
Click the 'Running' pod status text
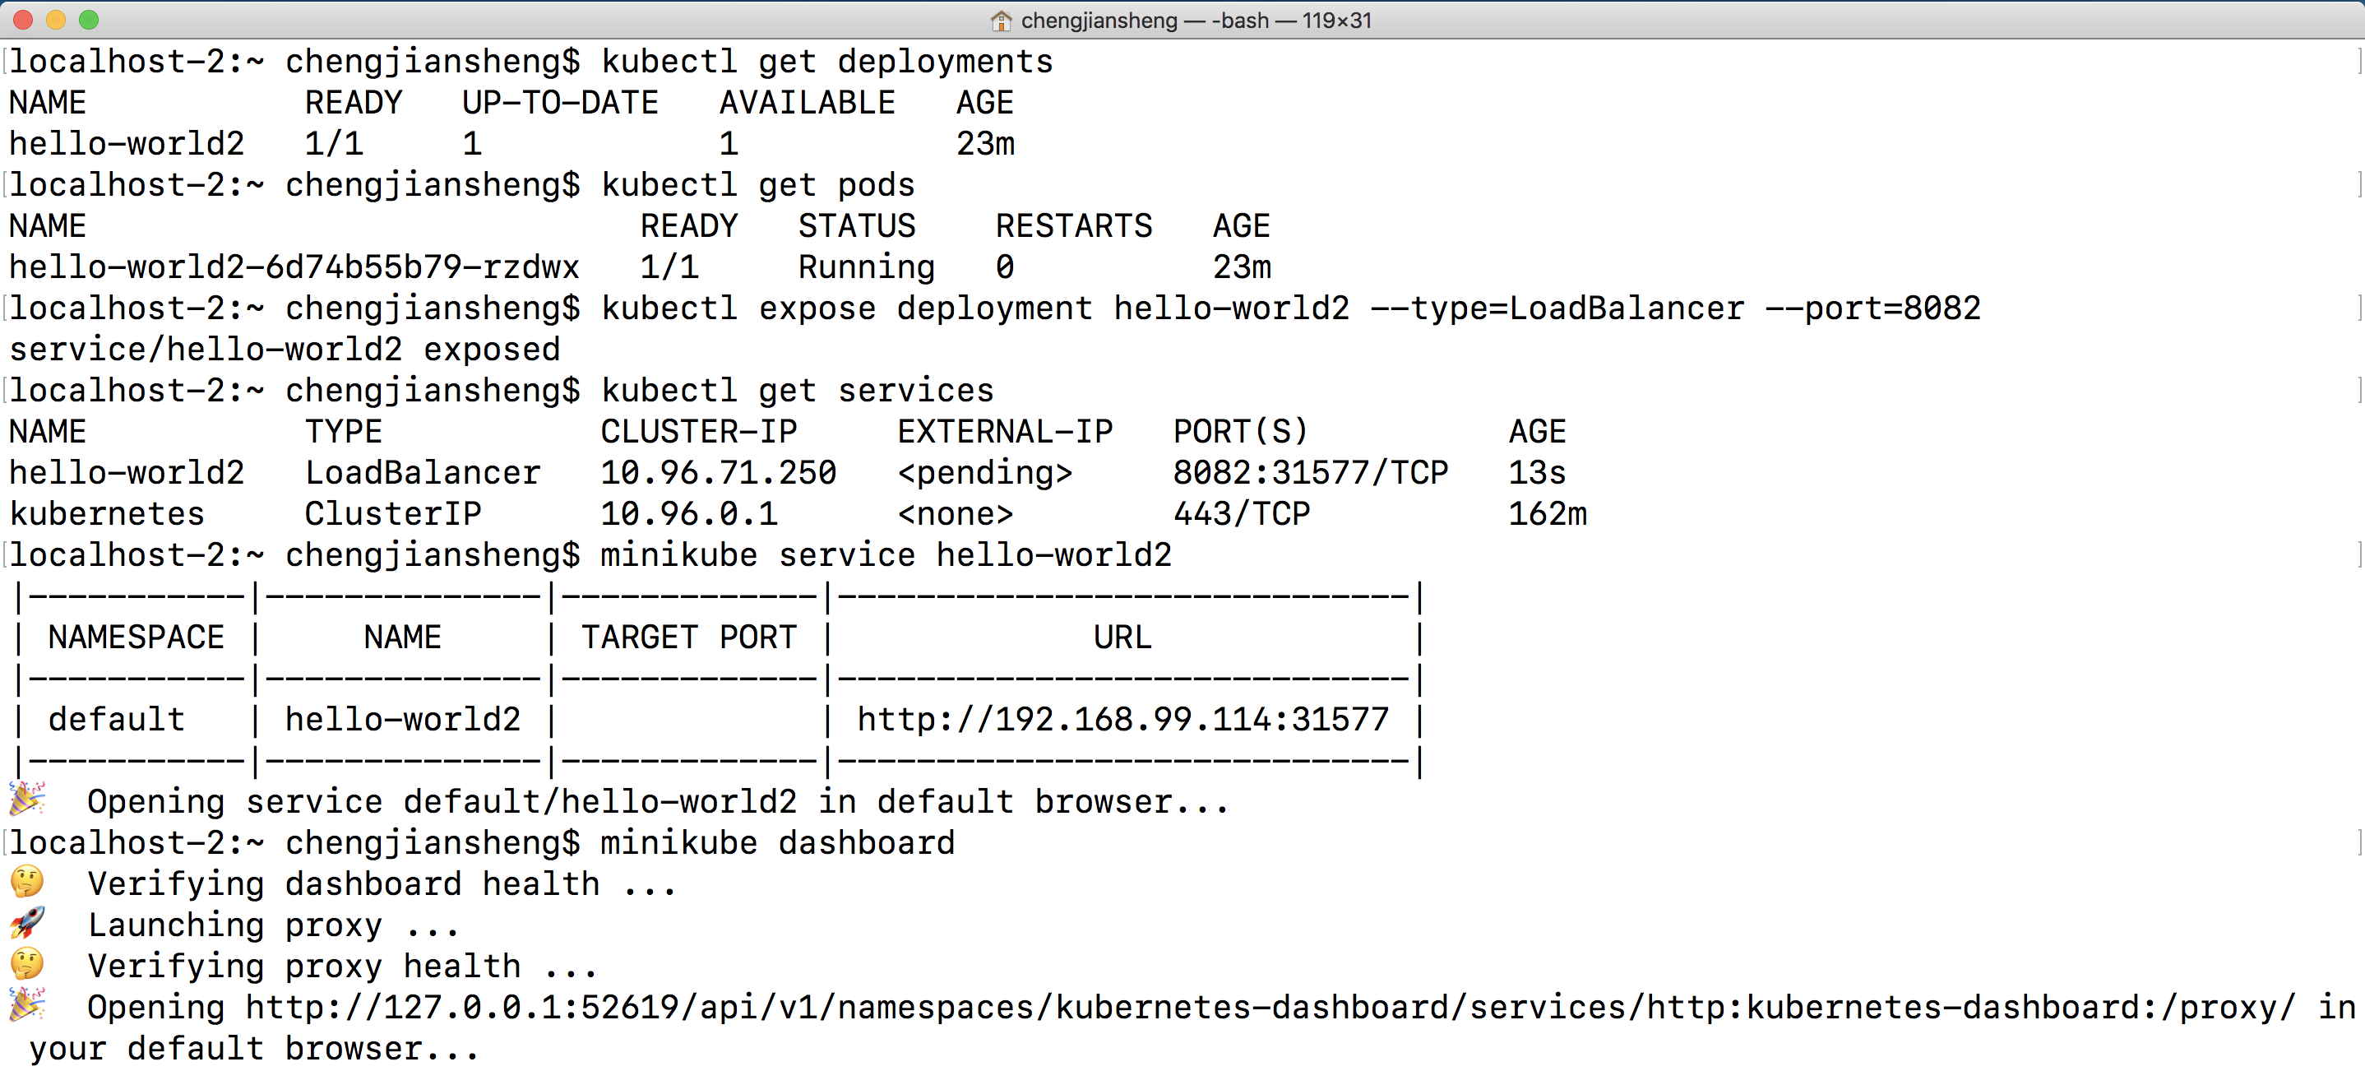866,267
